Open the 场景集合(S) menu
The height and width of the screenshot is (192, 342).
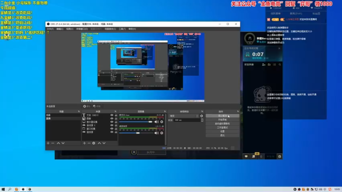pos(110,29)
